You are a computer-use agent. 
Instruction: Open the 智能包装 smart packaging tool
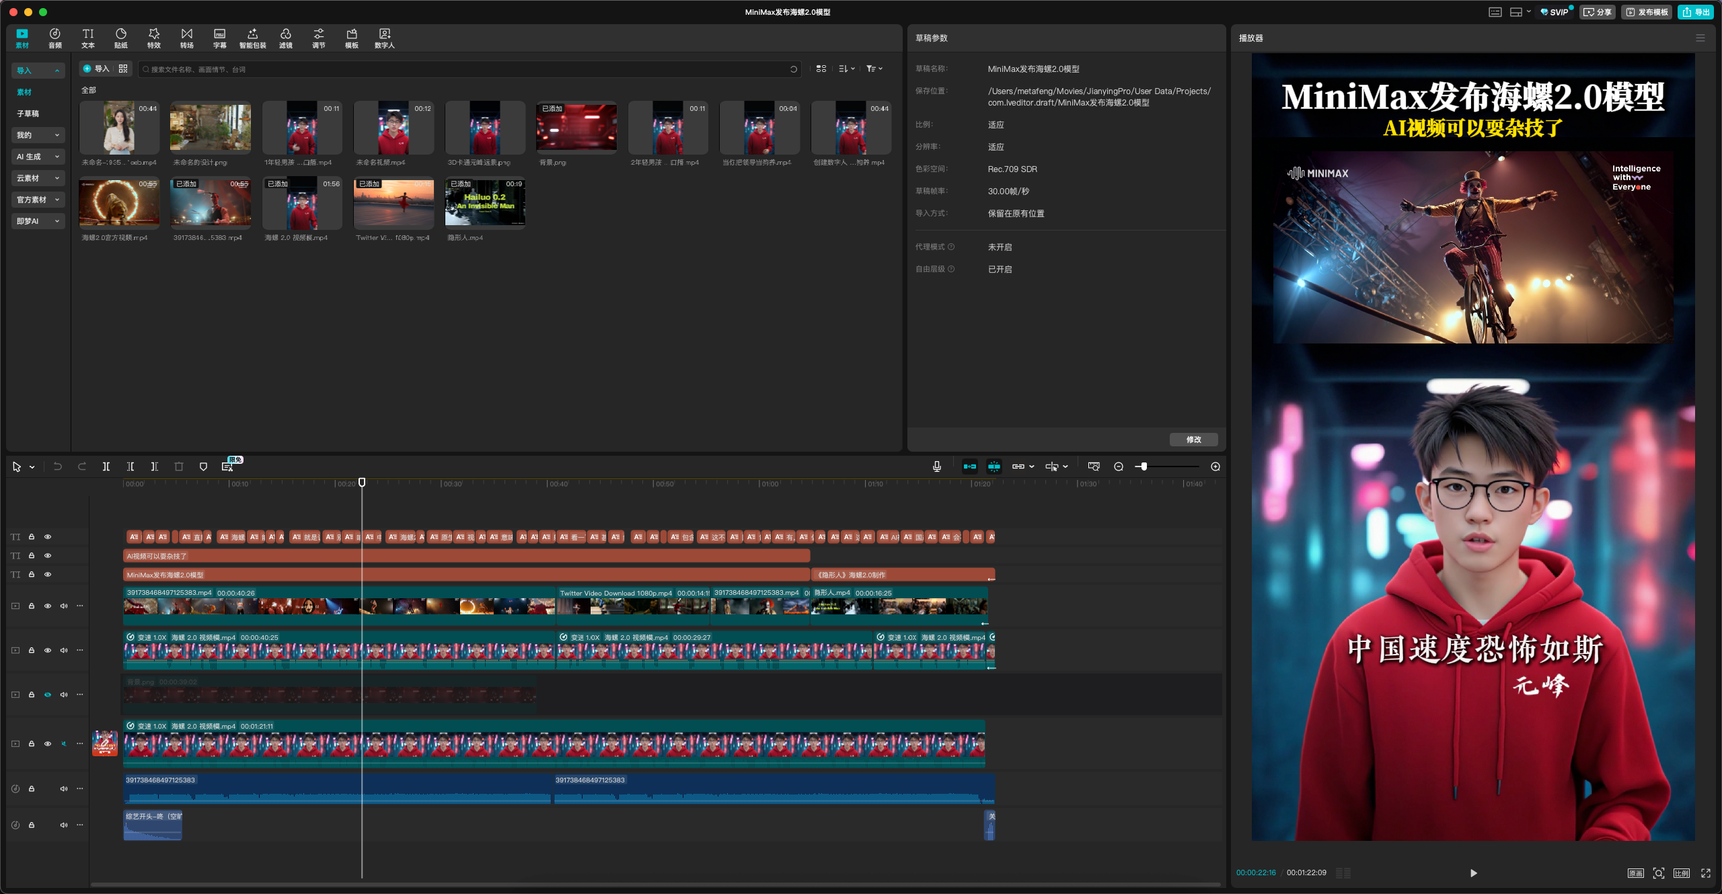253,38
